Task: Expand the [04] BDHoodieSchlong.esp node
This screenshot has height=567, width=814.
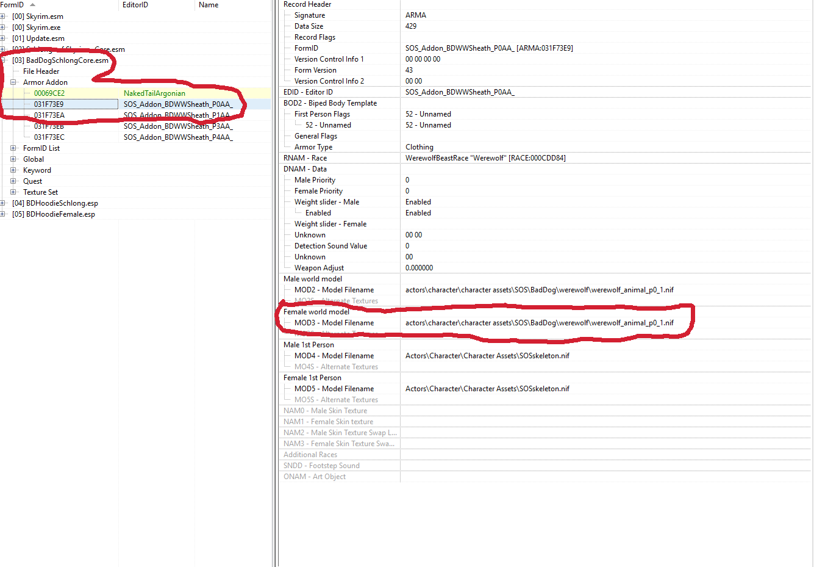Action: coord(3,203)
